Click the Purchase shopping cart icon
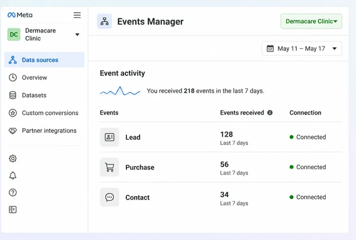This screenshot has width=356, height=240. click(109, 168)
